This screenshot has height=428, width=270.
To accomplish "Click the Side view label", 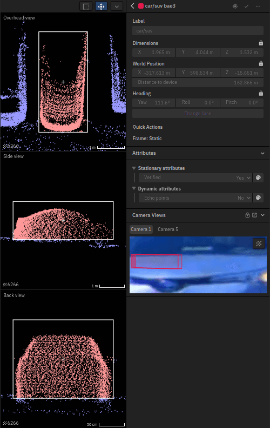I will (x=13, y=156).
